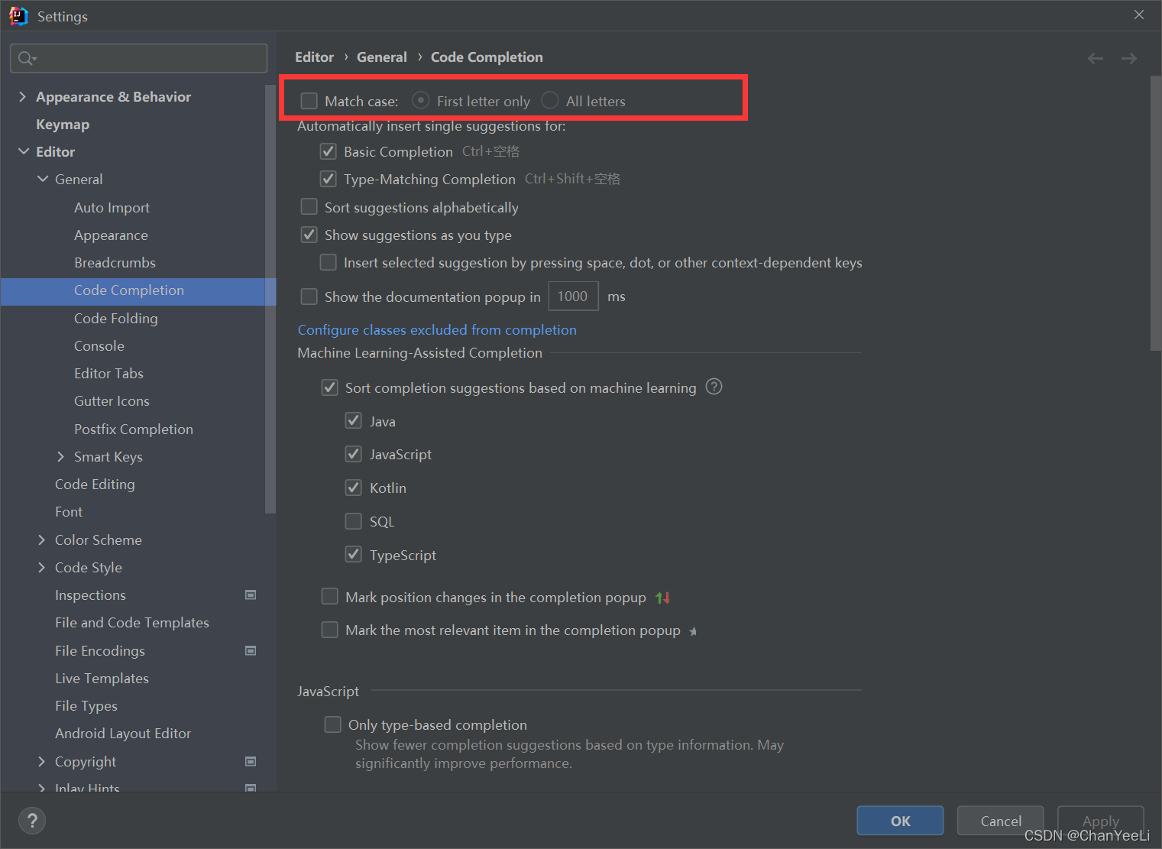Collapse the Editor tree section
Viewport: 1162px width, 849px height.
(23, 151)
